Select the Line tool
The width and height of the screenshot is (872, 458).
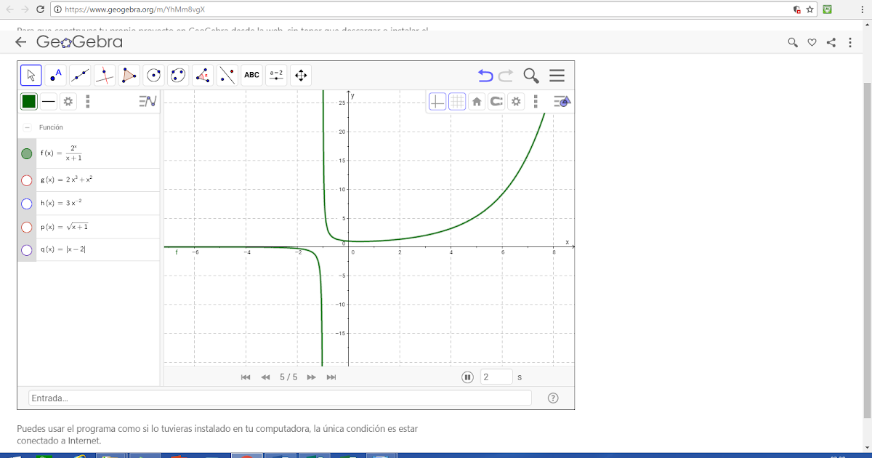[80, 75]
